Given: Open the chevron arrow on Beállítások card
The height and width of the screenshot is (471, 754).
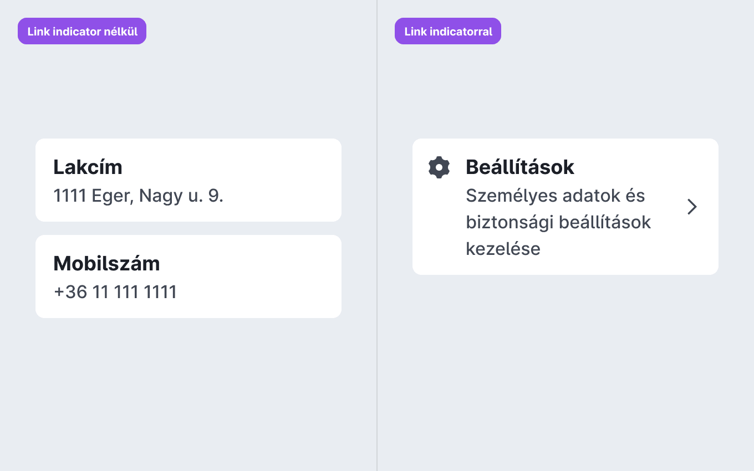Looking at the screenshot, I should (692, 207).
